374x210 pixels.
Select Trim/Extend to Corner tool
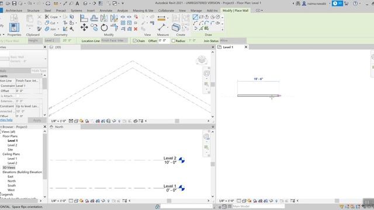click(114, 27)
